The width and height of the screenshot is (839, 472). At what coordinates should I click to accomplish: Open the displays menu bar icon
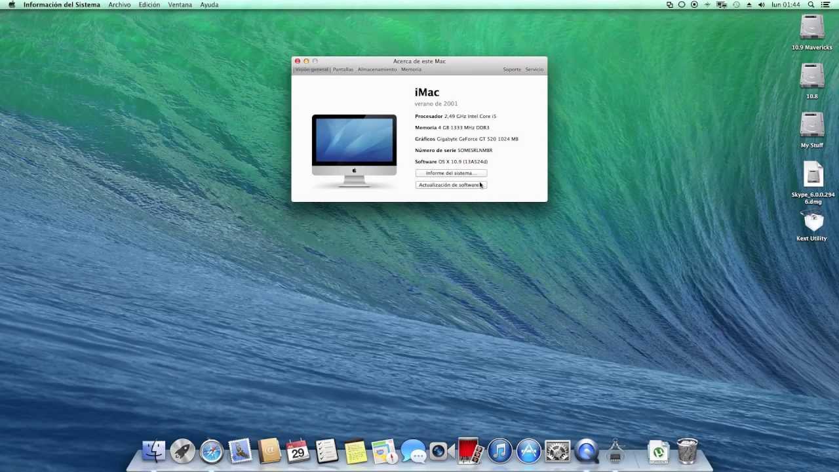click(722, 5)
